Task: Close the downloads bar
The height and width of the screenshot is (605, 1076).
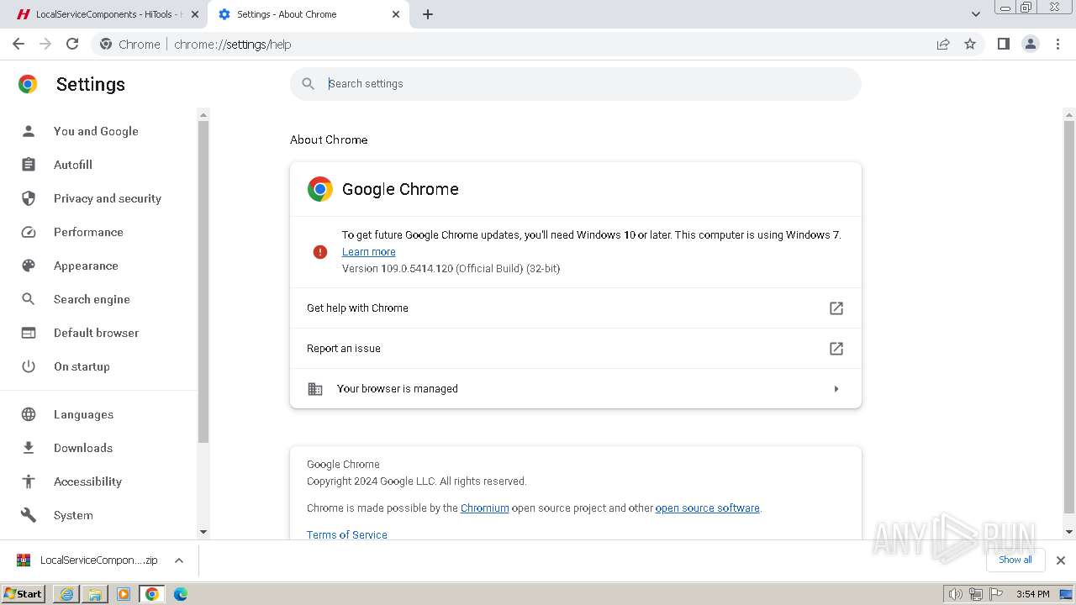Action: coord(1061,560)
